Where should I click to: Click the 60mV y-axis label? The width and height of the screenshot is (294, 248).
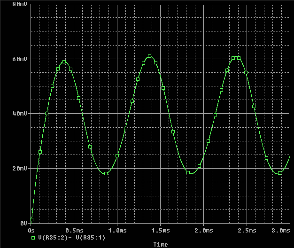(x=20, y=59)
